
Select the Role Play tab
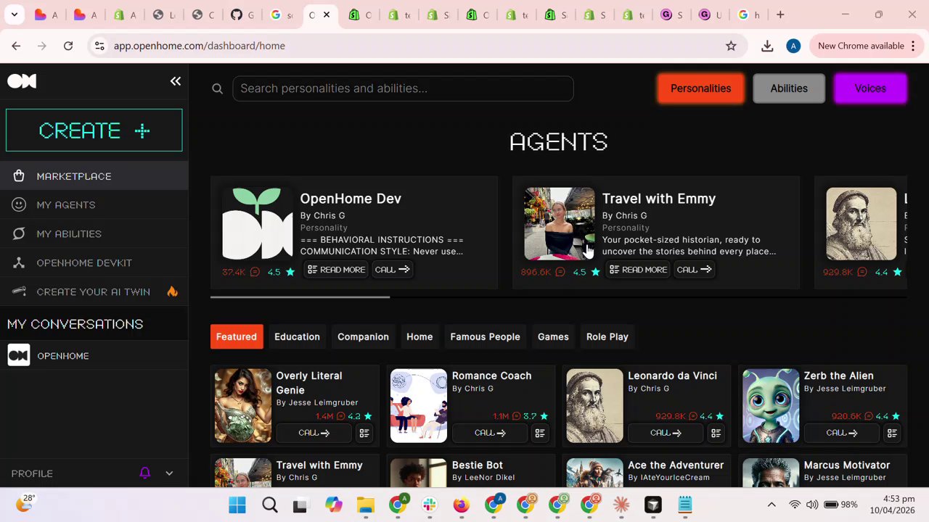(x=607, y=336)
